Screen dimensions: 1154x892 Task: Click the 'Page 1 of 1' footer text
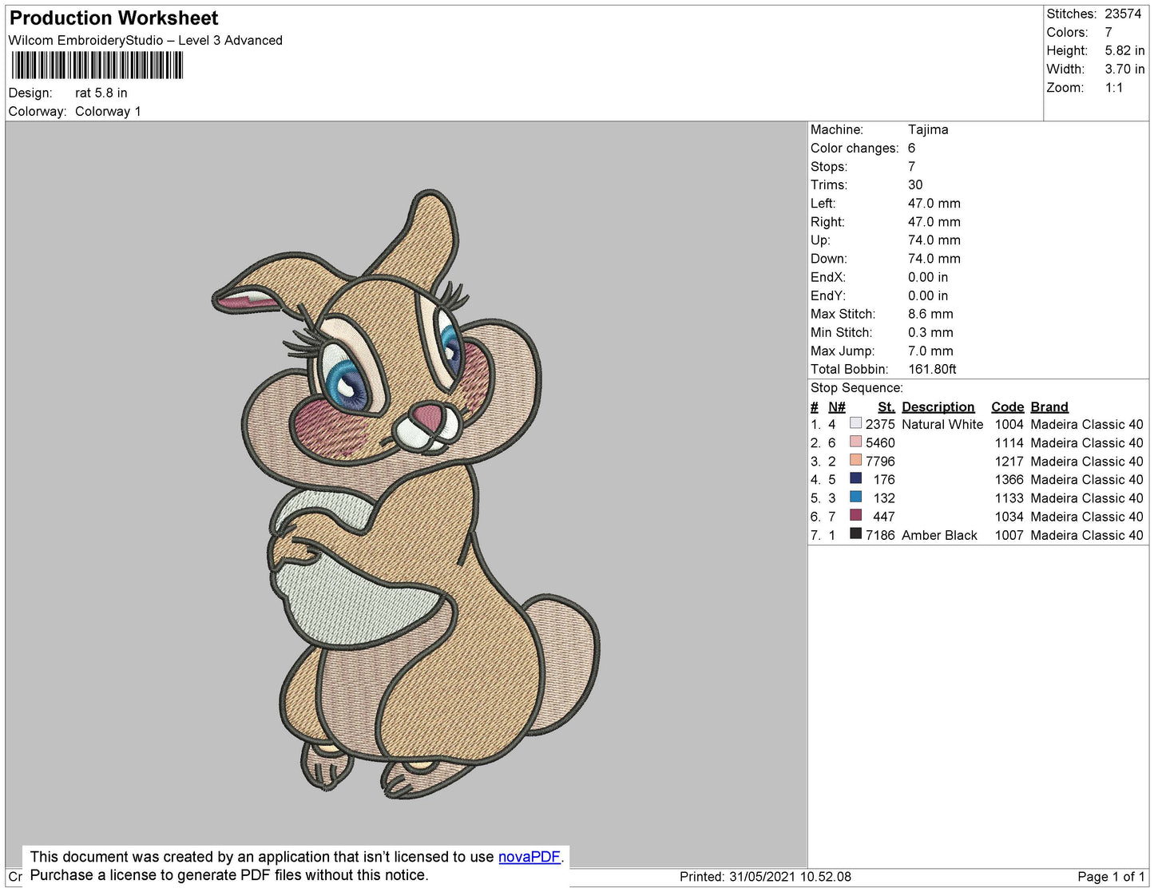(x=1111, y=877)
